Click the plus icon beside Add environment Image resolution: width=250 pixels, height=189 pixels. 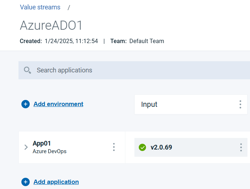(25, 104)
